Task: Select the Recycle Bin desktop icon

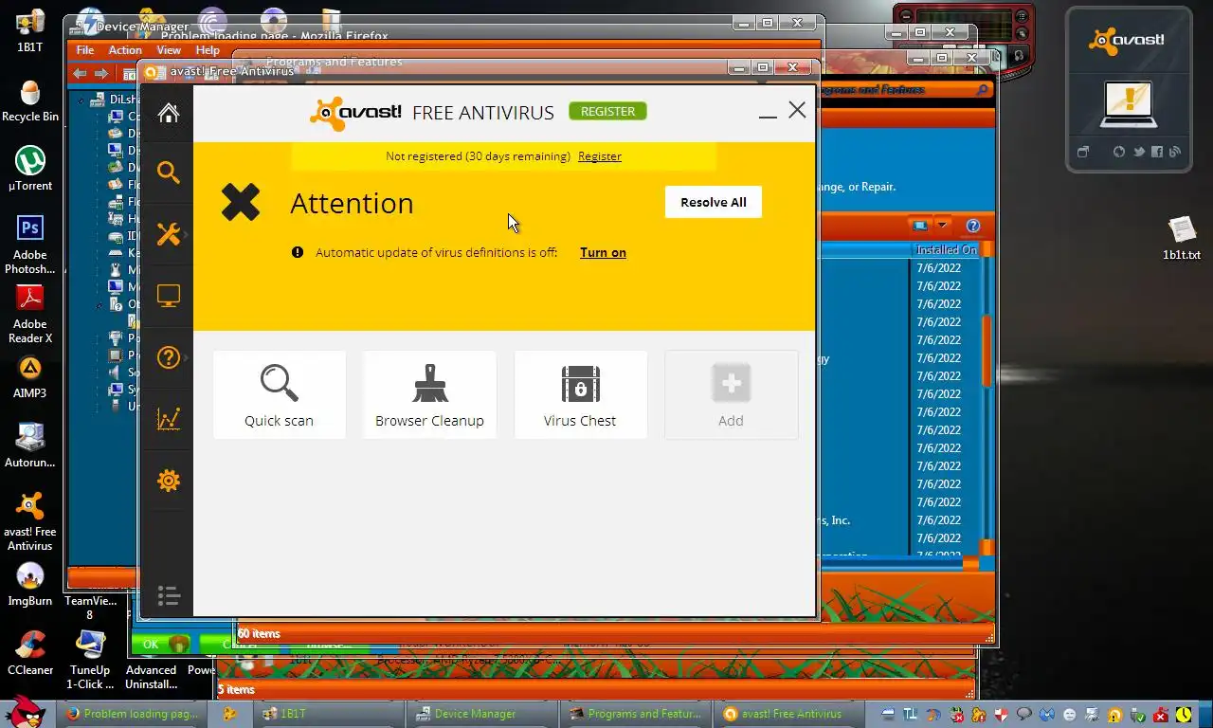Action: (x=30, y=101)
